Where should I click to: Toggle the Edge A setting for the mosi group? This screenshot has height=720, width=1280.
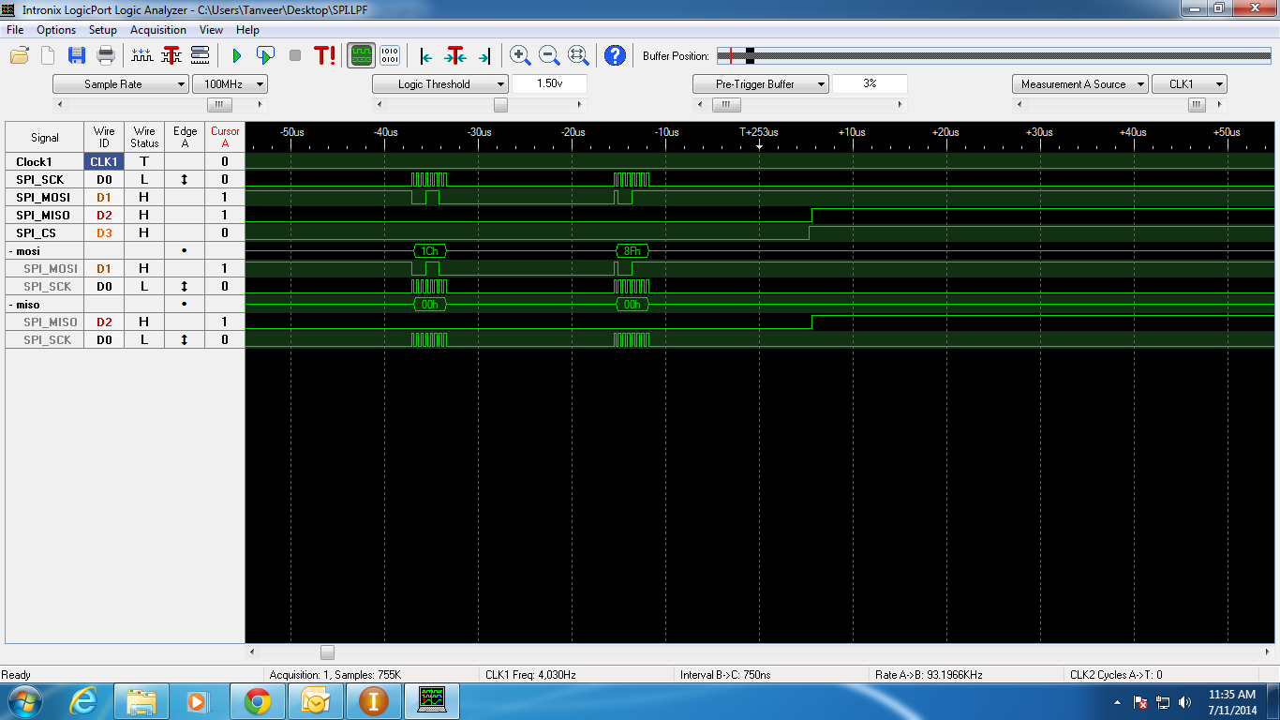(185, 251)
